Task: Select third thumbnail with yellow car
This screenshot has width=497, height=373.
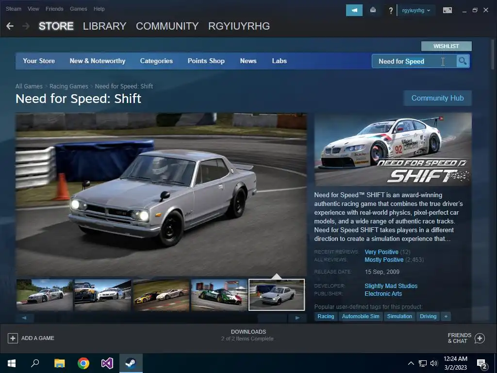Action: [x=161, y=295]
